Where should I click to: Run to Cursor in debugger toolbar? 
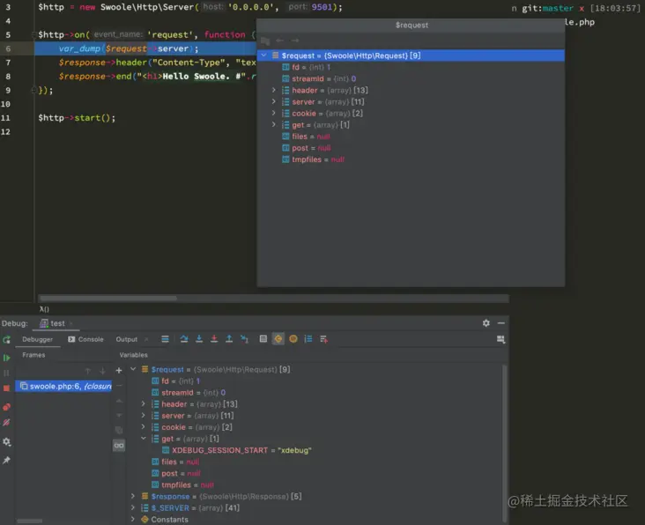[x=244, y=339]
